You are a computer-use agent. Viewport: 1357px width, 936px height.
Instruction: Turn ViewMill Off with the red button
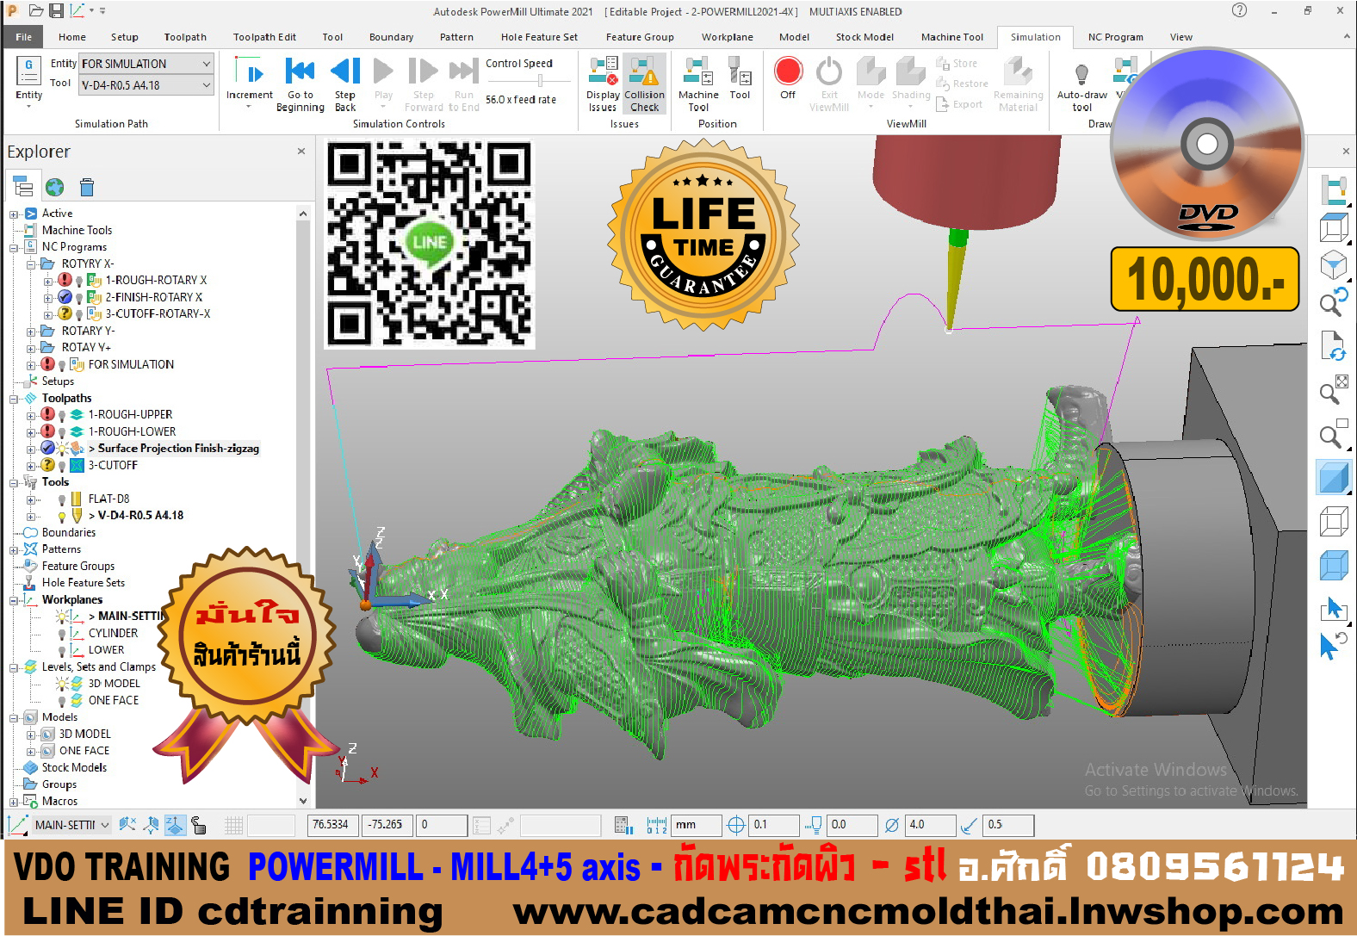click(x=788, y=72)
